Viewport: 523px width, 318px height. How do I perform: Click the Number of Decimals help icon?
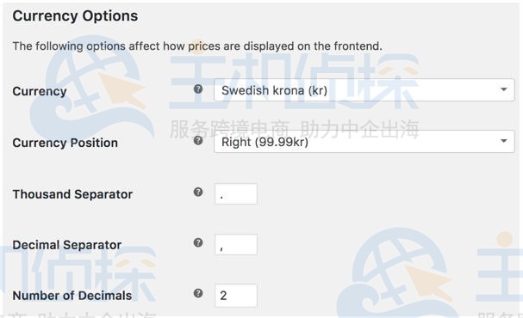(x=198, y=293)
